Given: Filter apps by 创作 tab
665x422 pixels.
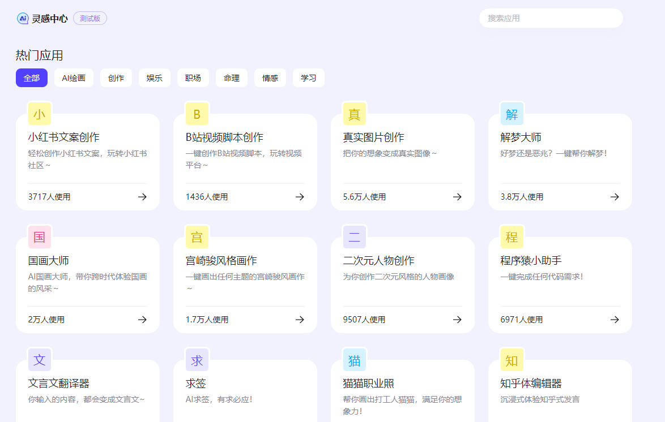Looking at the screenshot, I should tap(116, 78).
